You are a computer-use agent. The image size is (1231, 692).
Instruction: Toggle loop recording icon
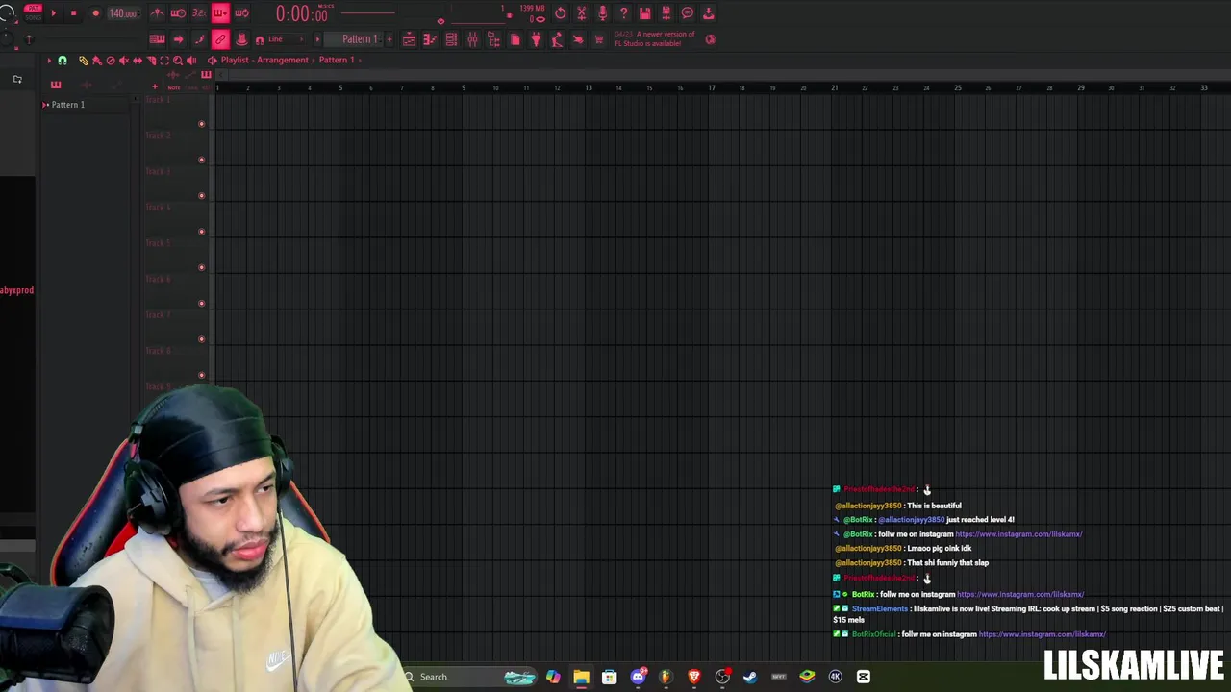[x=241, y=13]
